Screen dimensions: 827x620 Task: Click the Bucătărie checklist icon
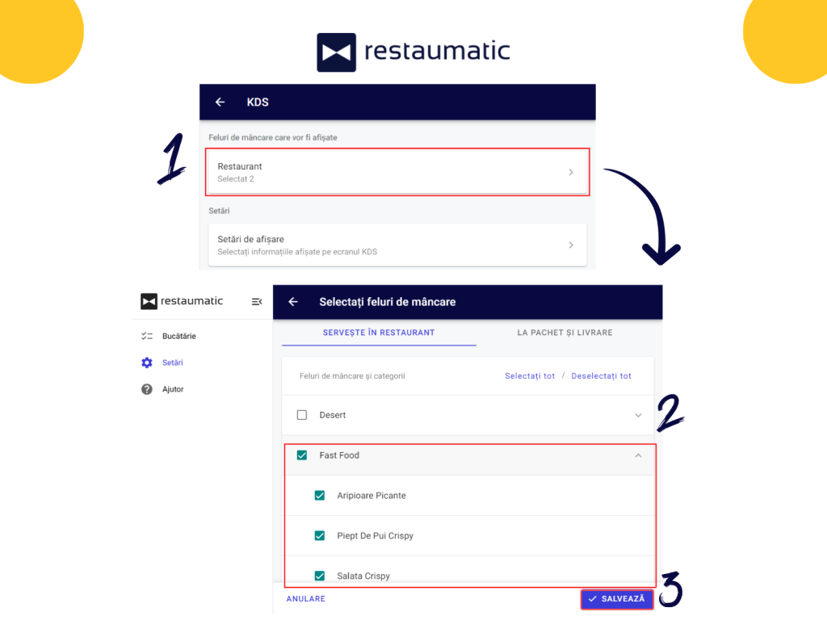click(147, 336)
